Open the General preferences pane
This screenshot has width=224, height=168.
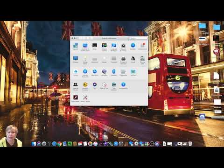coord(76,45)
